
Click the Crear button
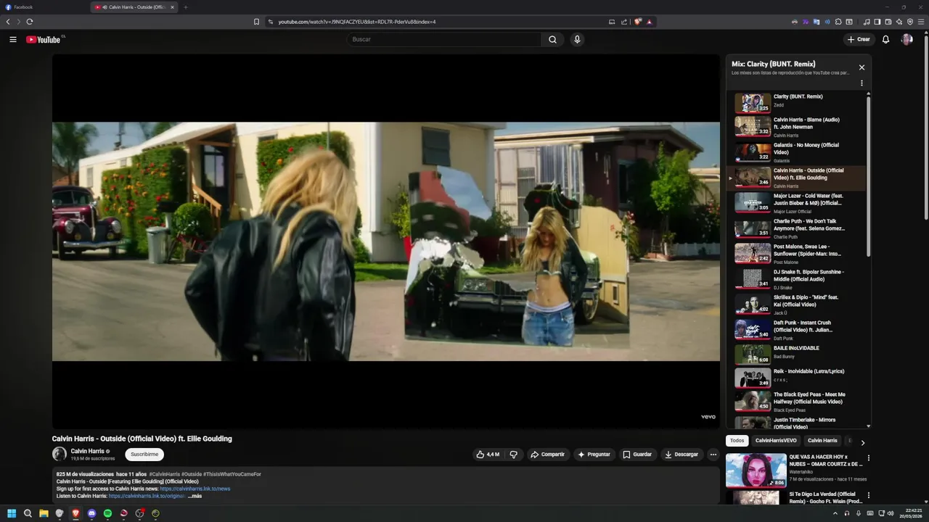pos(859,39)
